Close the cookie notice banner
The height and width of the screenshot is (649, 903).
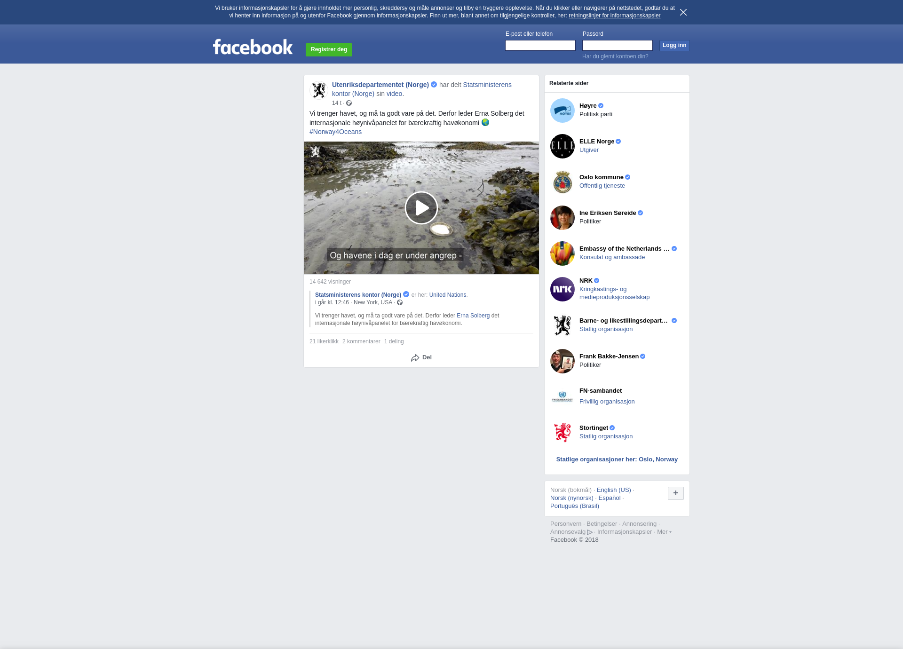(x=683, y=12)
